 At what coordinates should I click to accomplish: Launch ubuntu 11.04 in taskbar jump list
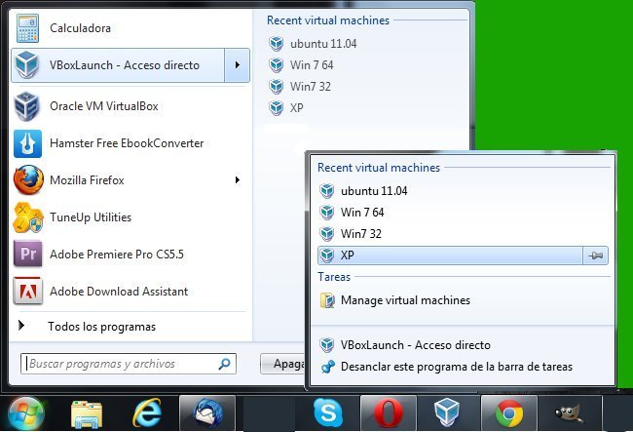[x=463, y=191]
